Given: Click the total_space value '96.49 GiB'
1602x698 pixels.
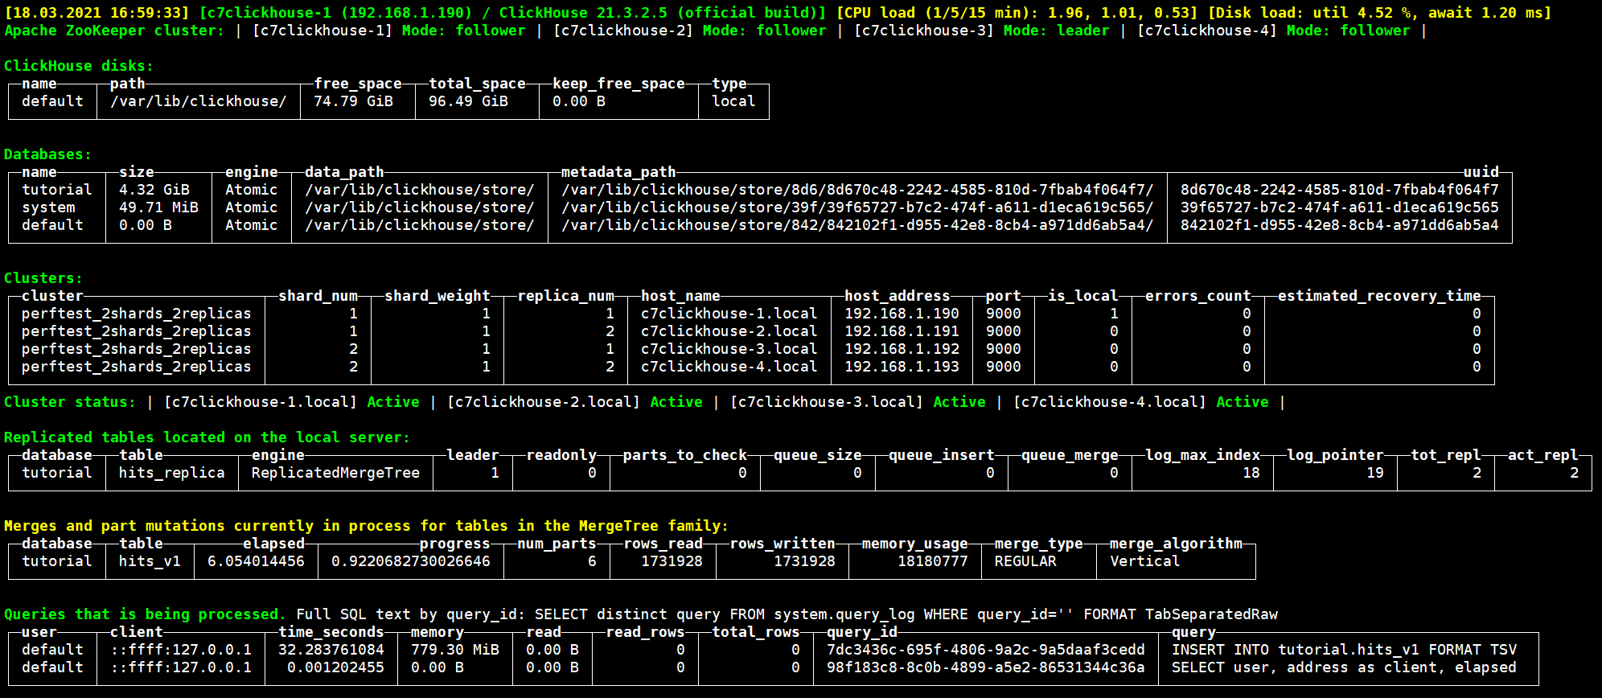Looking at the screenshot, I should click(468, 101).
